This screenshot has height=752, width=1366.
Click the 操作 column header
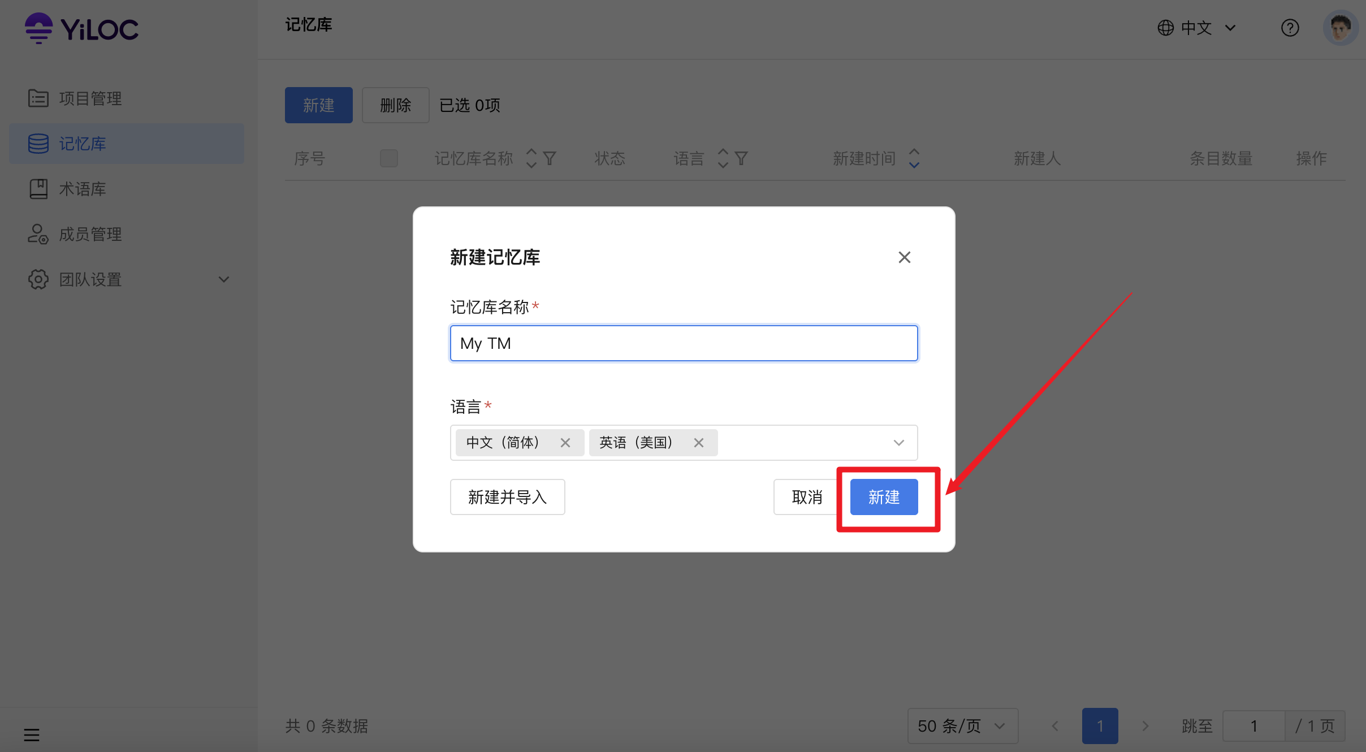point(1312,158)
